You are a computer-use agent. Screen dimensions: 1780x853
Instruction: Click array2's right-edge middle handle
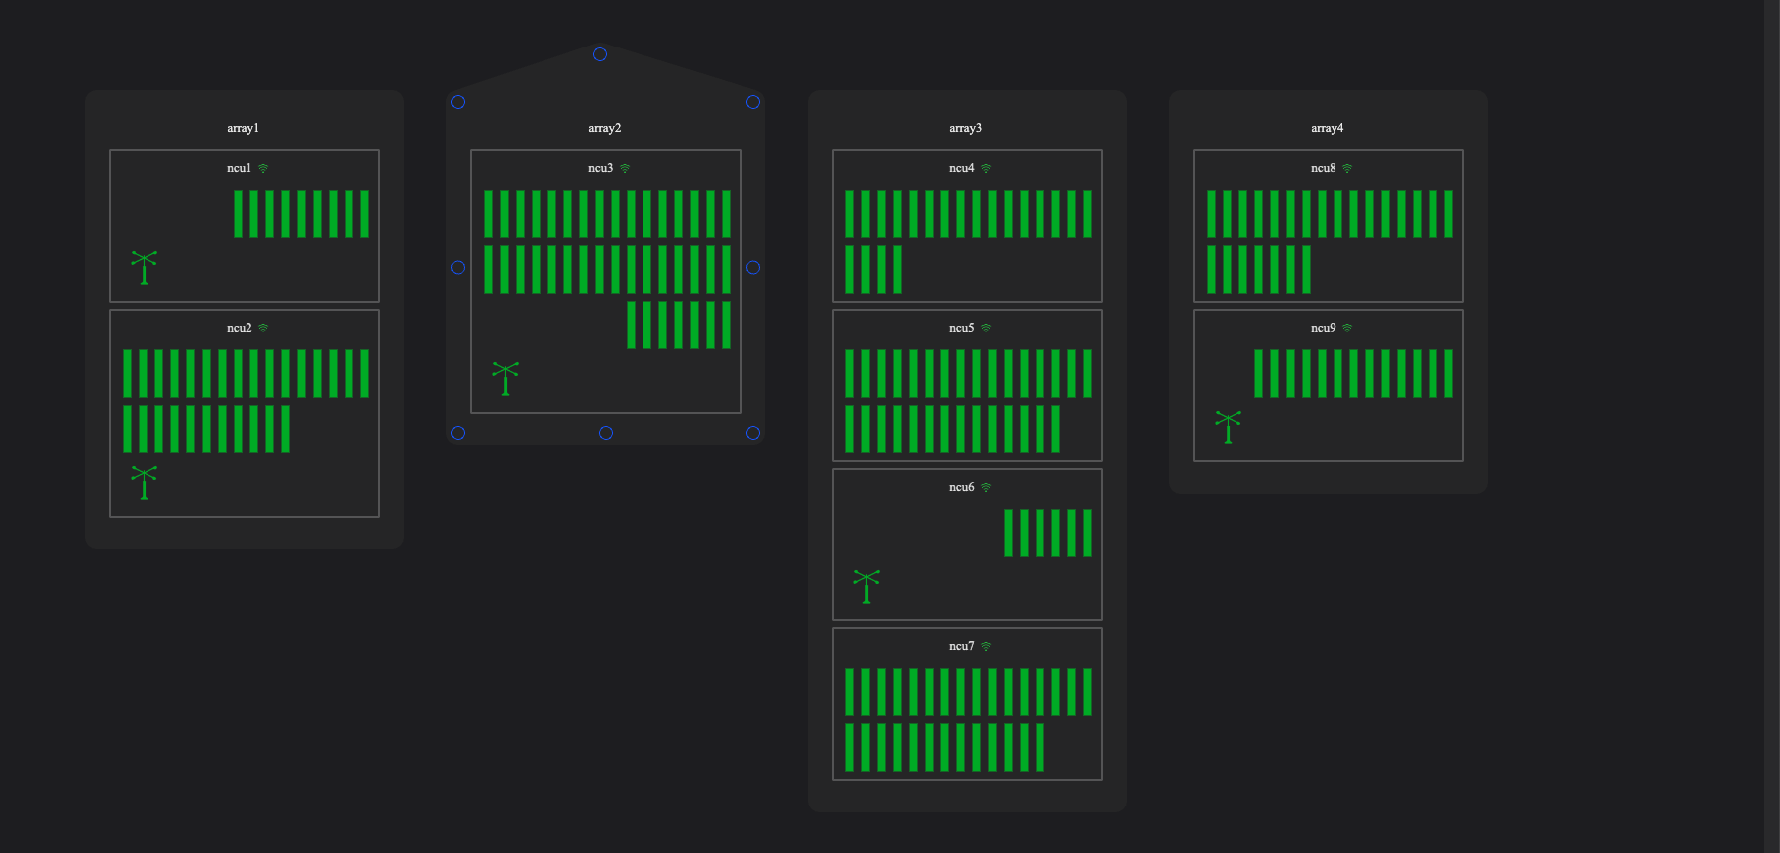(753, 268)
